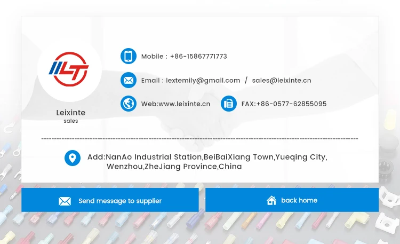Click the 'Mobile :' label text
Image resolution: width=400 pixels, height=244 pixels.
(154, 56)
